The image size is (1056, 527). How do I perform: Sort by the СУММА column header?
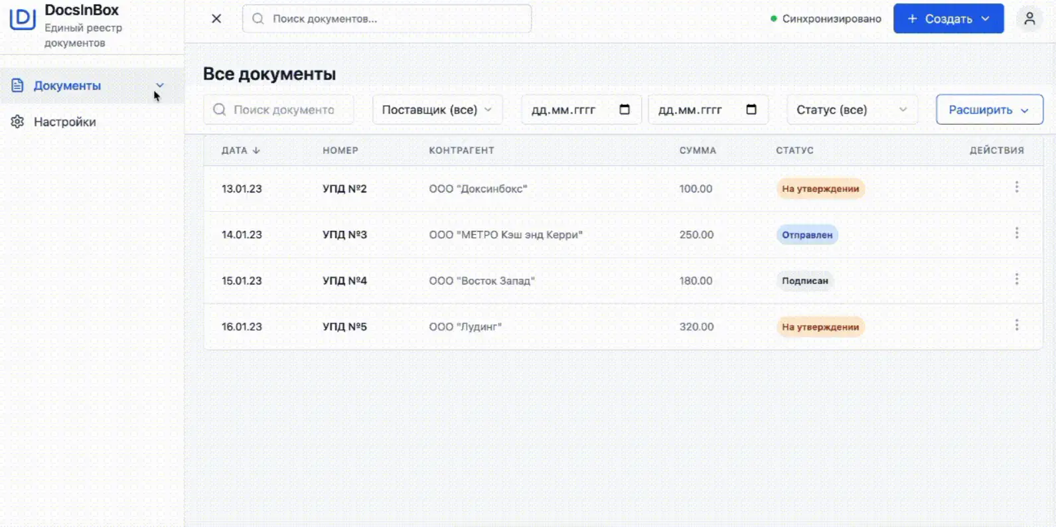pos(698,151)
